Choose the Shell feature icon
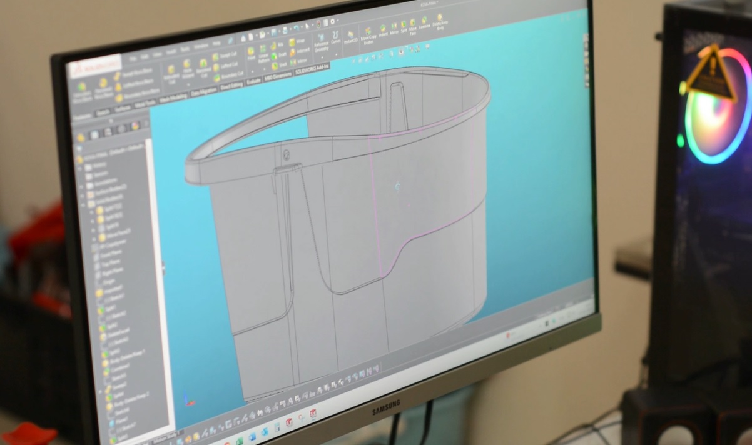 [x=275, y=66]
